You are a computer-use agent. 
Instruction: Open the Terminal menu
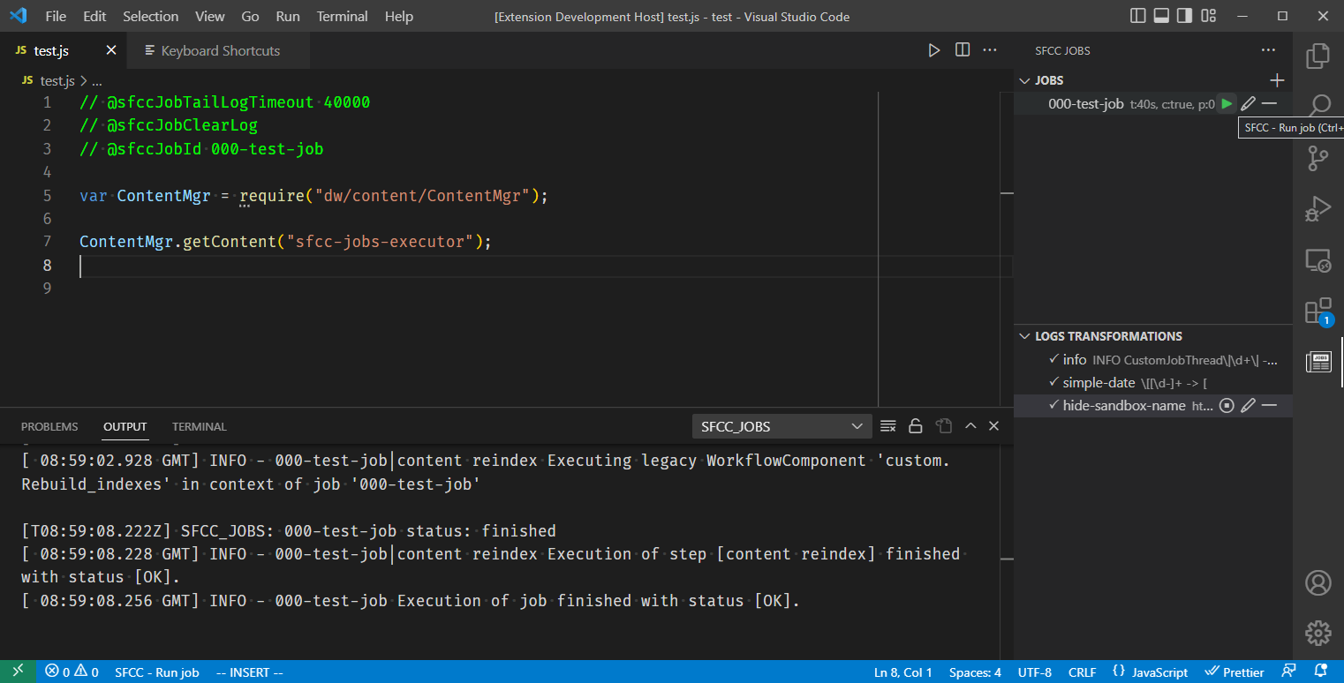[343, 16]
